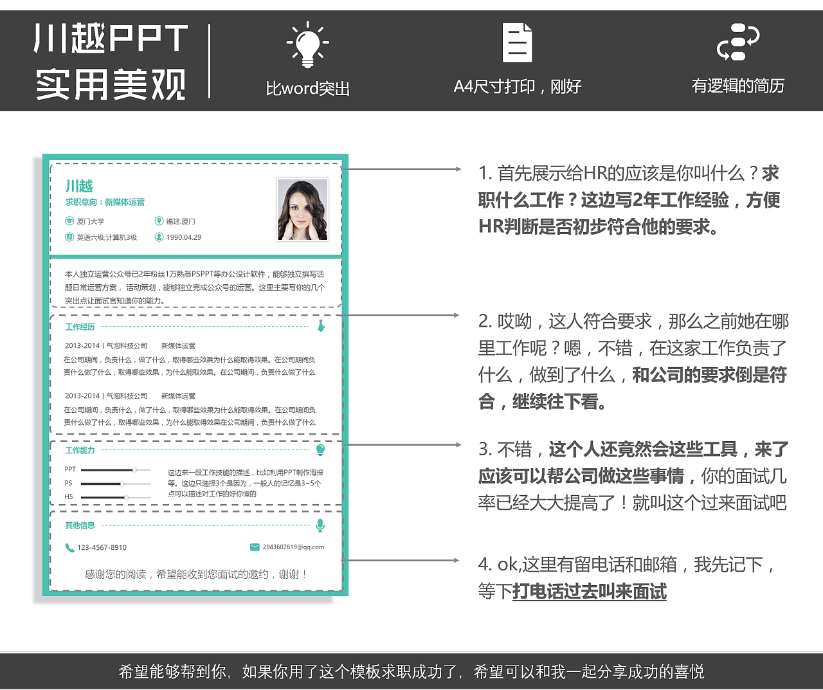823x690 pixels.
Task: Click the 比word突出 label
Action: 307,88
